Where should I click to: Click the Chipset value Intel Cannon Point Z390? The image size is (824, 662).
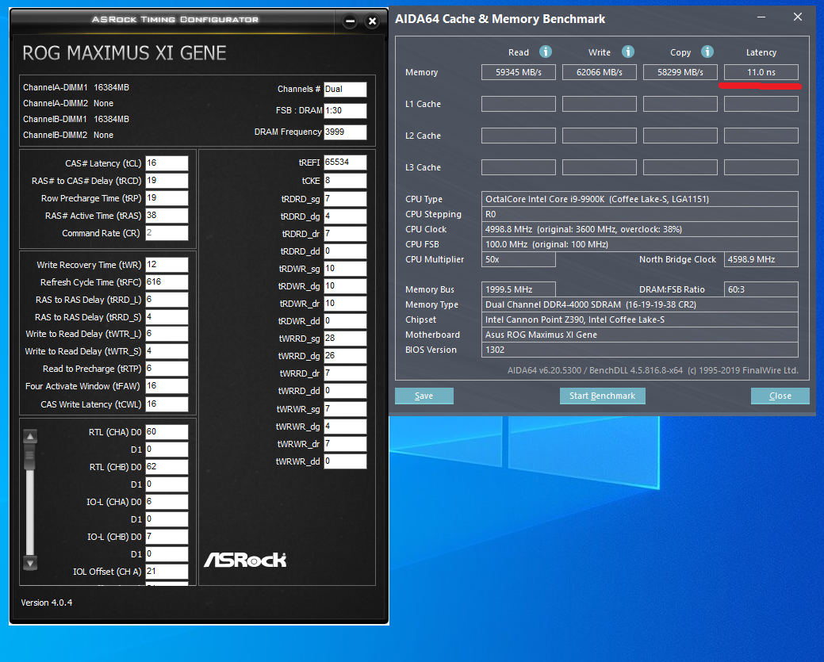pos(639,320)
